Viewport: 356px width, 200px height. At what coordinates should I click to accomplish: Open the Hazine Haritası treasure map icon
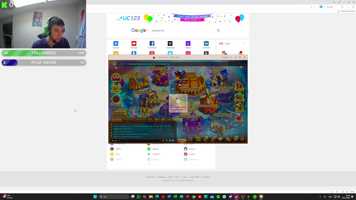[145, 111]
